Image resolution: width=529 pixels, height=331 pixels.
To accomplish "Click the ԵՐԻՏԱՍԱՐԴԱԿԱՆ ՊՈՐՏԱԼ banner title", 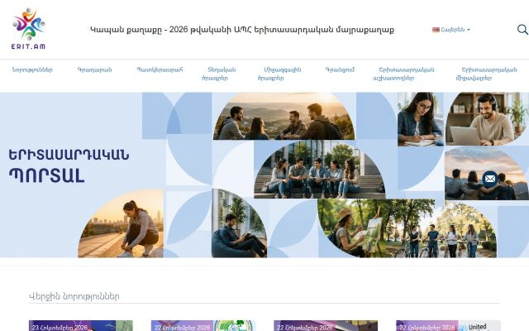I will [69, 165].
